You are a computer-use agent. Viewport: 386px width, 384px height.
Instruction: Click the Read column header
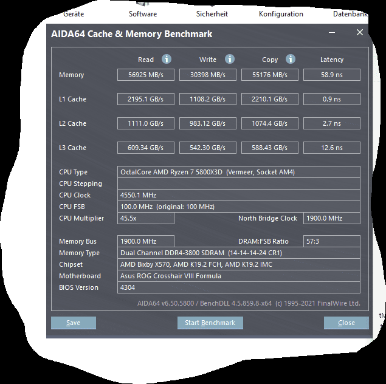click(146, 60)
